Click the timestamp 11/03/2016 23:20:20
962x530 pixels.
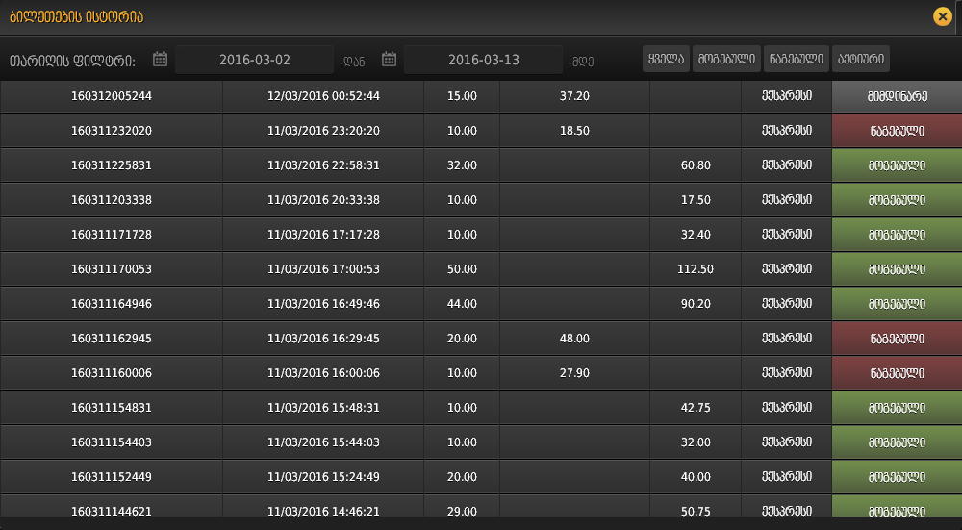323,131
